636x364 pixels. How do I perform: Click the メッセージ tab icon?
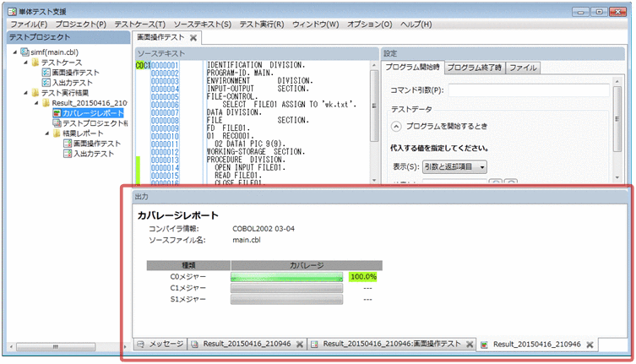(141, 344)
